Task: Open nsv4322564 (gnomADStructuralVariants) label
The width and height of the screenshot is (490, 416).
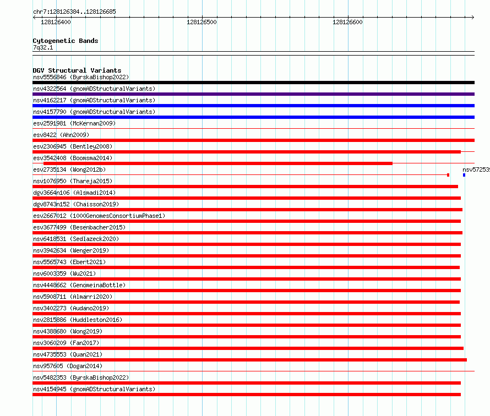Action: (x=94, y=89)
